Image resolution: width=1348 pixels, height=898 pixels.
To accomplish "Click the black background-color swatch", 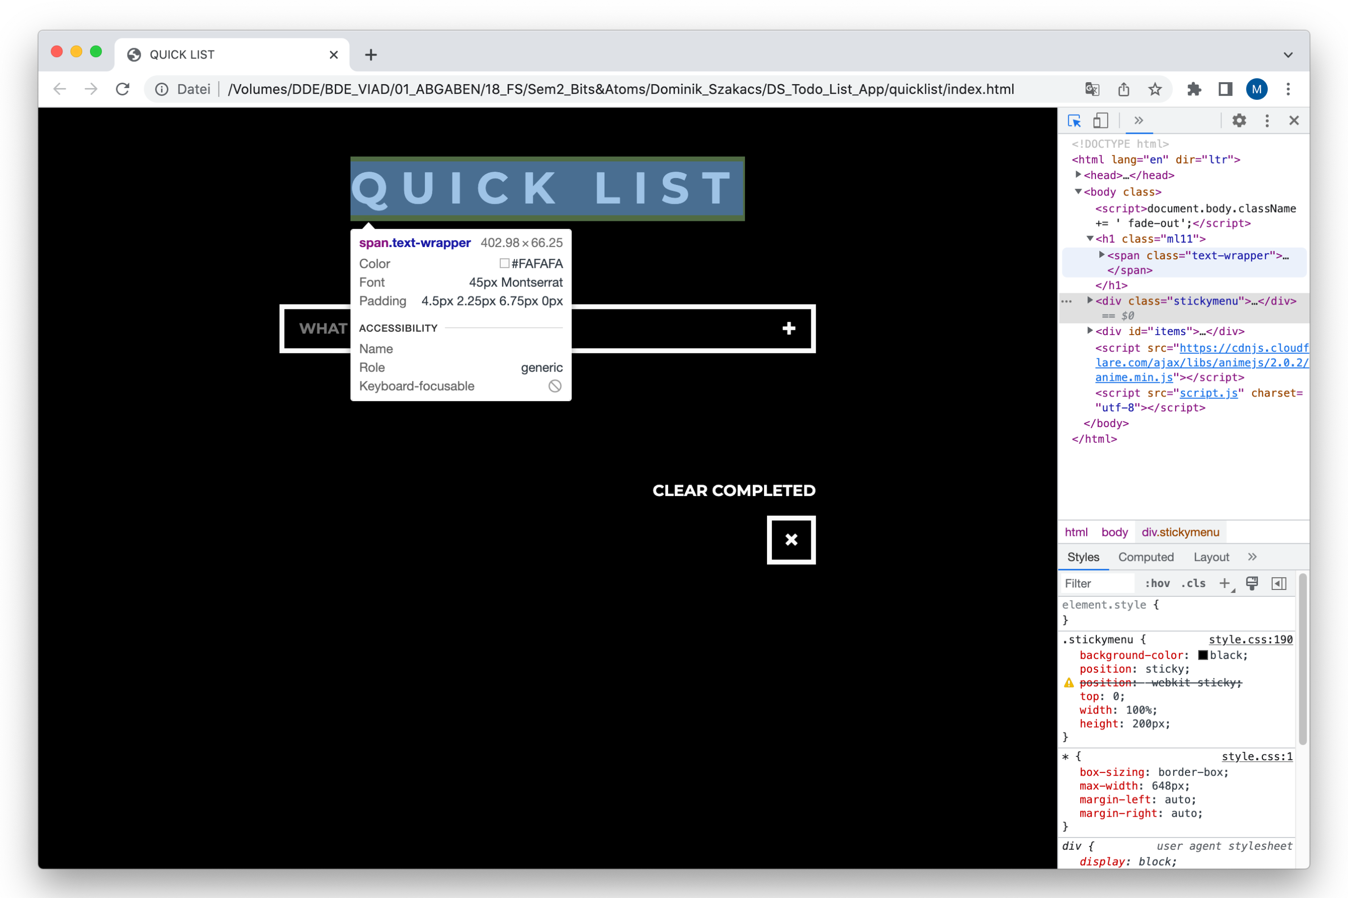I will click(x=1203, y=655).
